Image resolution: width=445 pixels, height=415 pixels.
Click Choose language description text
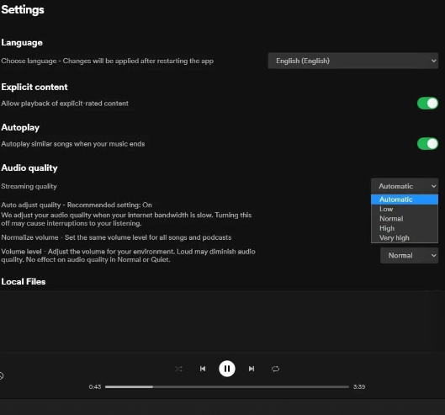108,61
